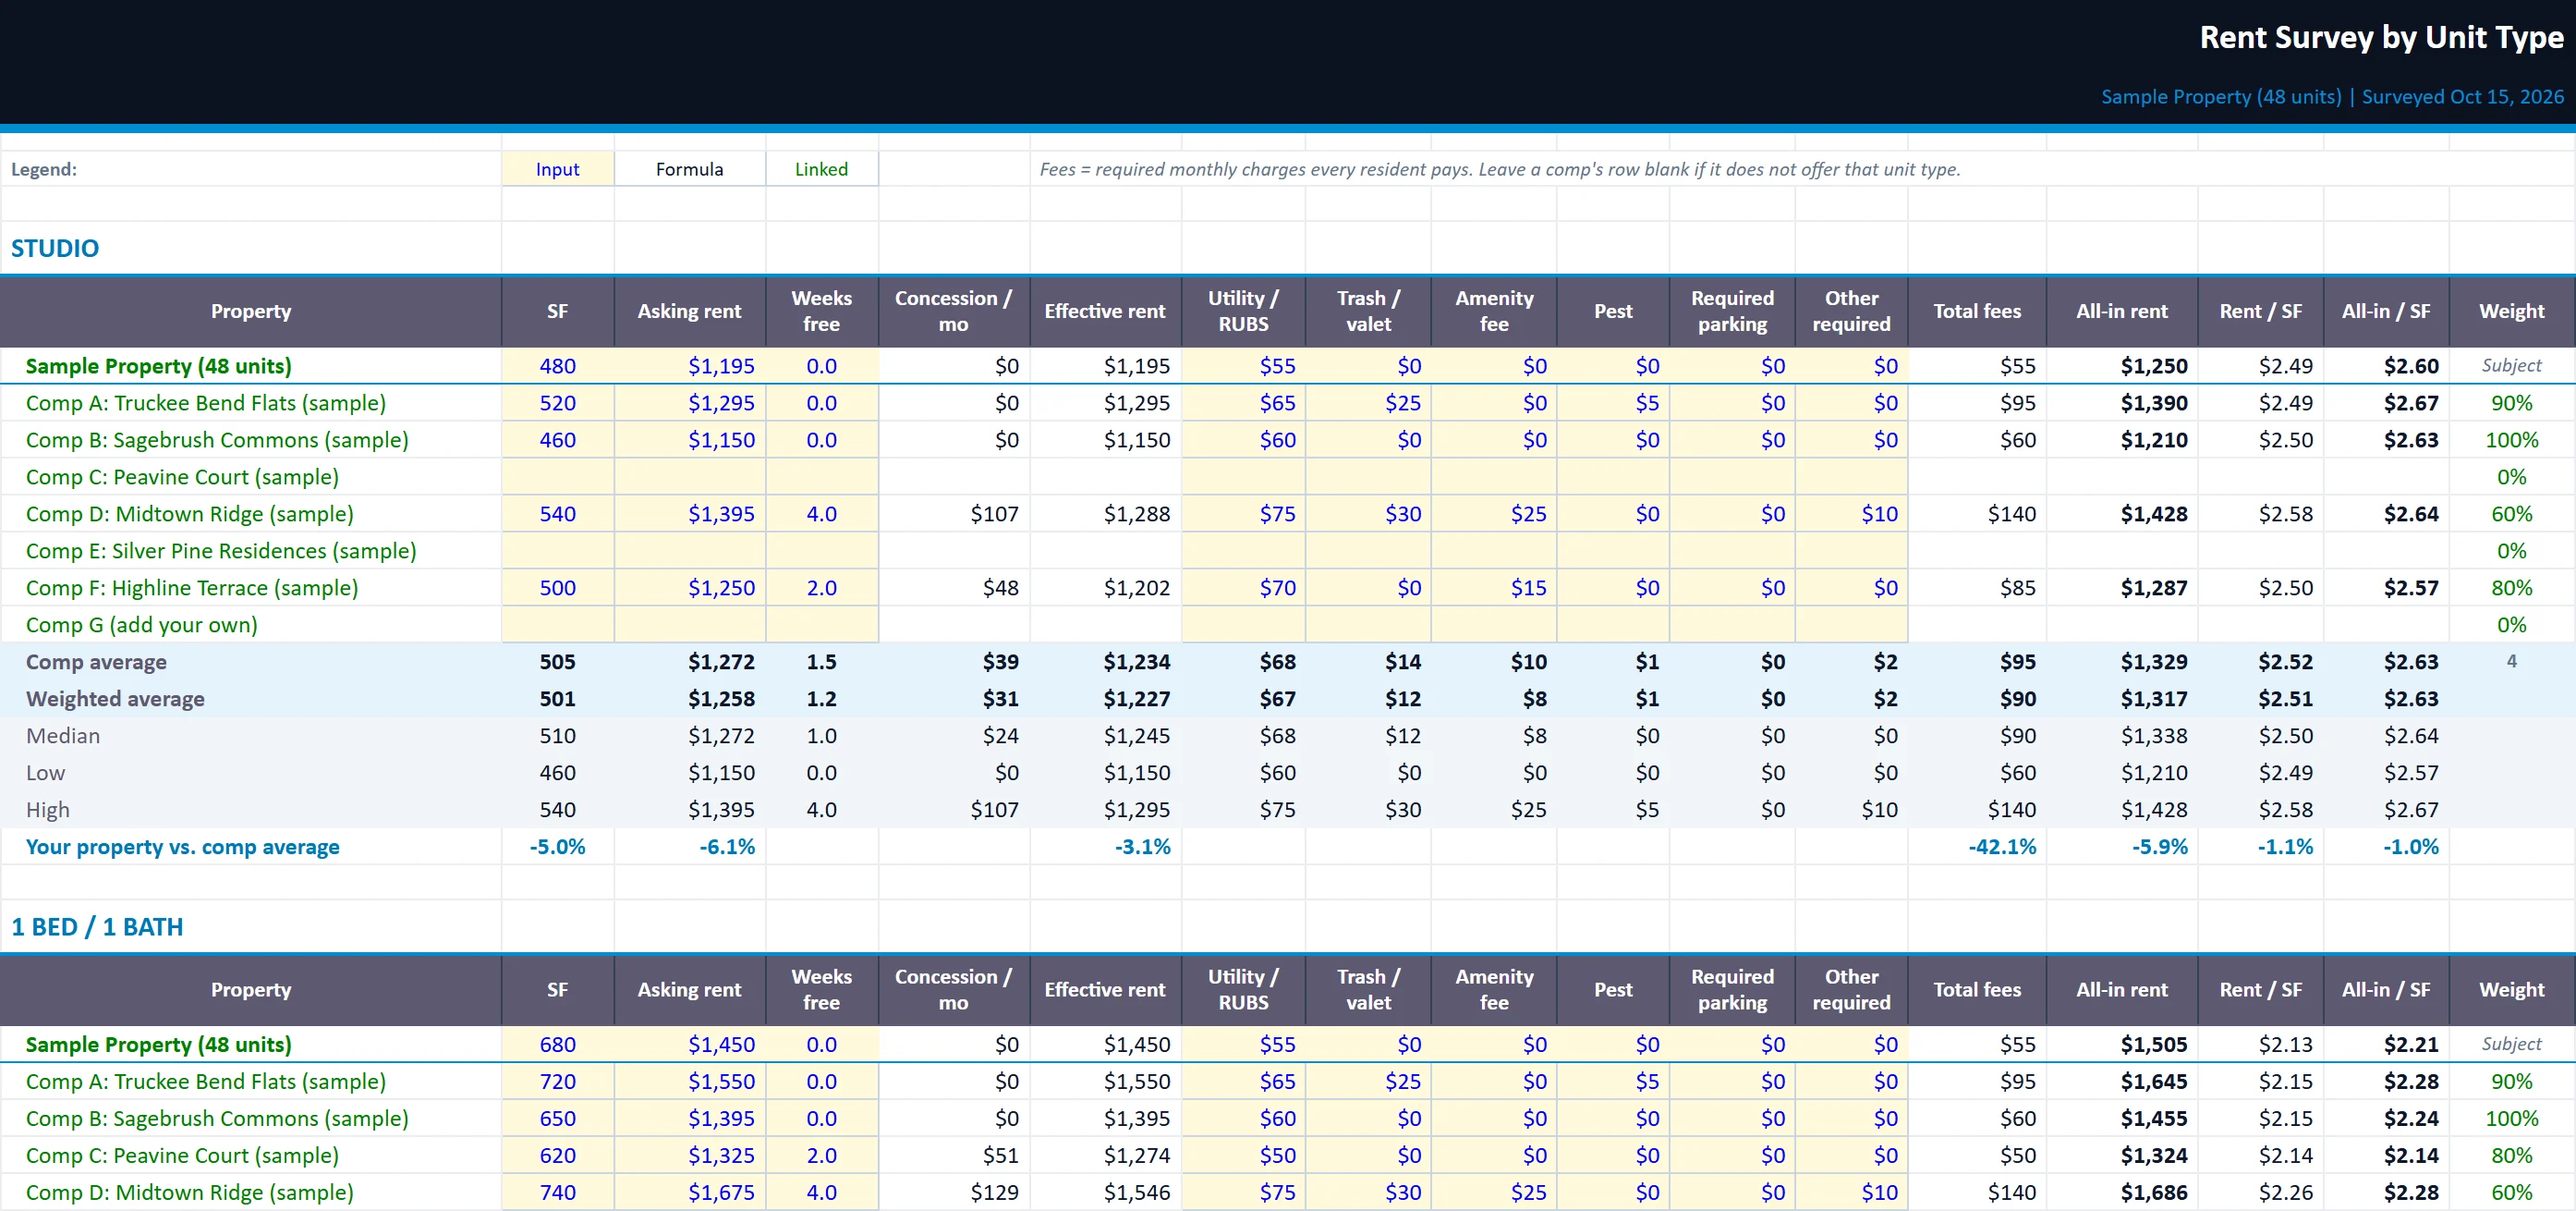The height and width of the screenshot is (1211, 2576).
Task: Click the fees explanation note beside the legend
Action: tap(1499, 169)
